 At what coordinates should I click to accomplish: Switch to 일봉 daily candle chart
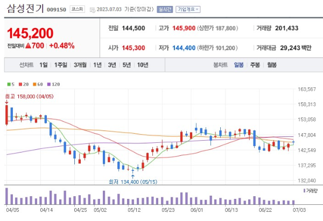coord(238,65)
